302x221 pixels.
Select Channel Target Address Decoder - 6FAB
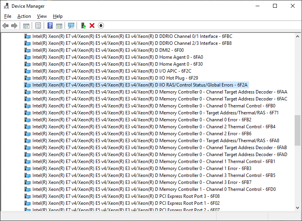point(160,148)
